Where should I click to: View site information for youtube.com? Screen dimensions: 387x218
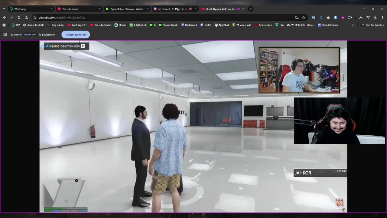(35, 18)
